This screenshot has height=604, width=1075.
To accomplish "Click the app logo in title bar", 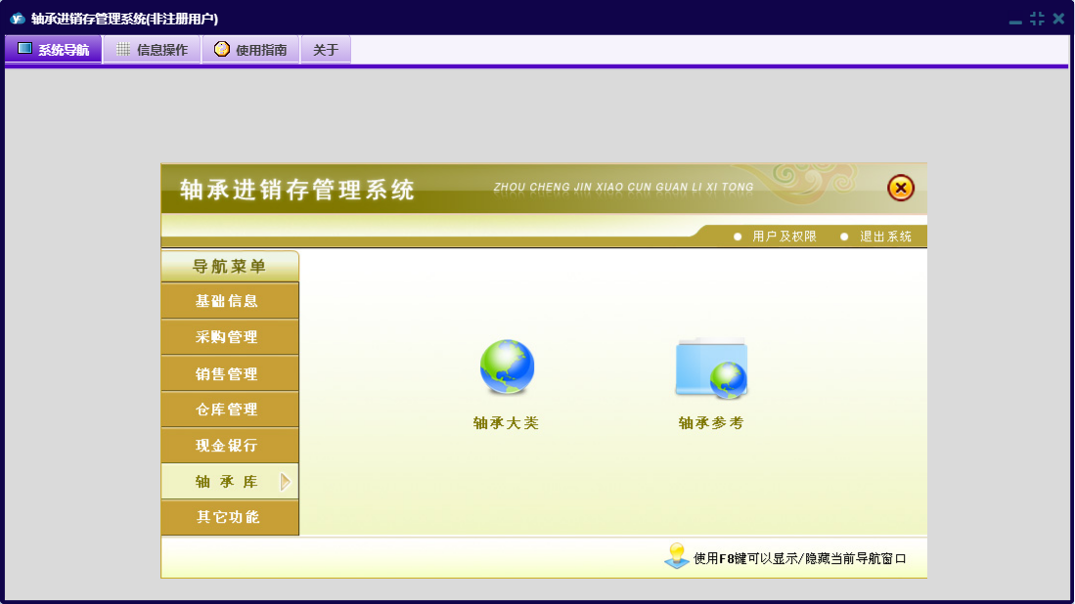I will [18, 19].
